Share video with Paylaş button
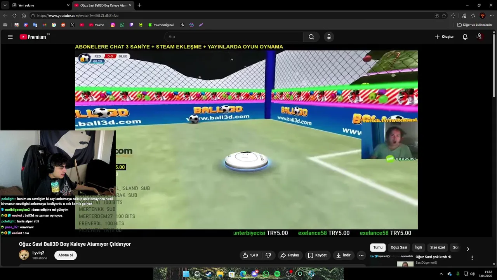 coord(290,255)
